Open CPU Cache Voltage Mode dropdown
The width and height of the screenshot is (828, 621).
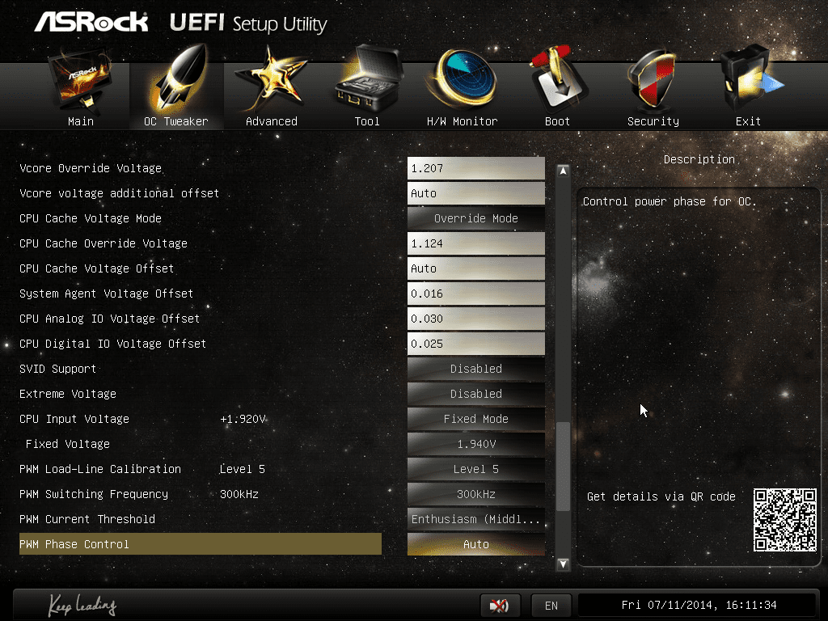475,218
